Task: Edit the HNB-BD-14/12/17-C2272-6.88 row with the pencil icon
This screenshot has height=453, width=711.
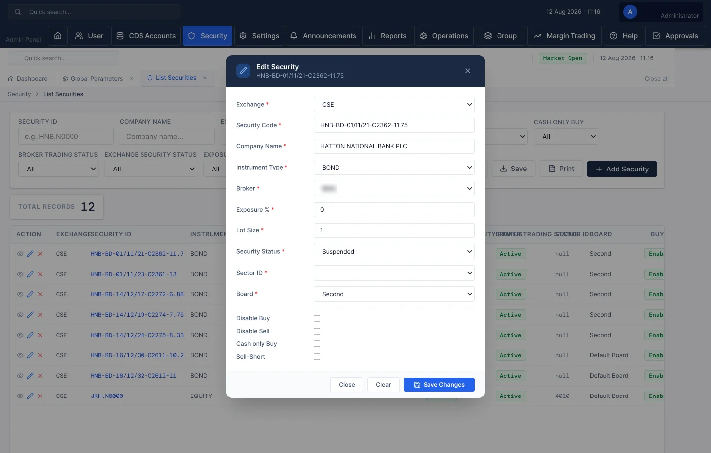Action: [30, 294]
